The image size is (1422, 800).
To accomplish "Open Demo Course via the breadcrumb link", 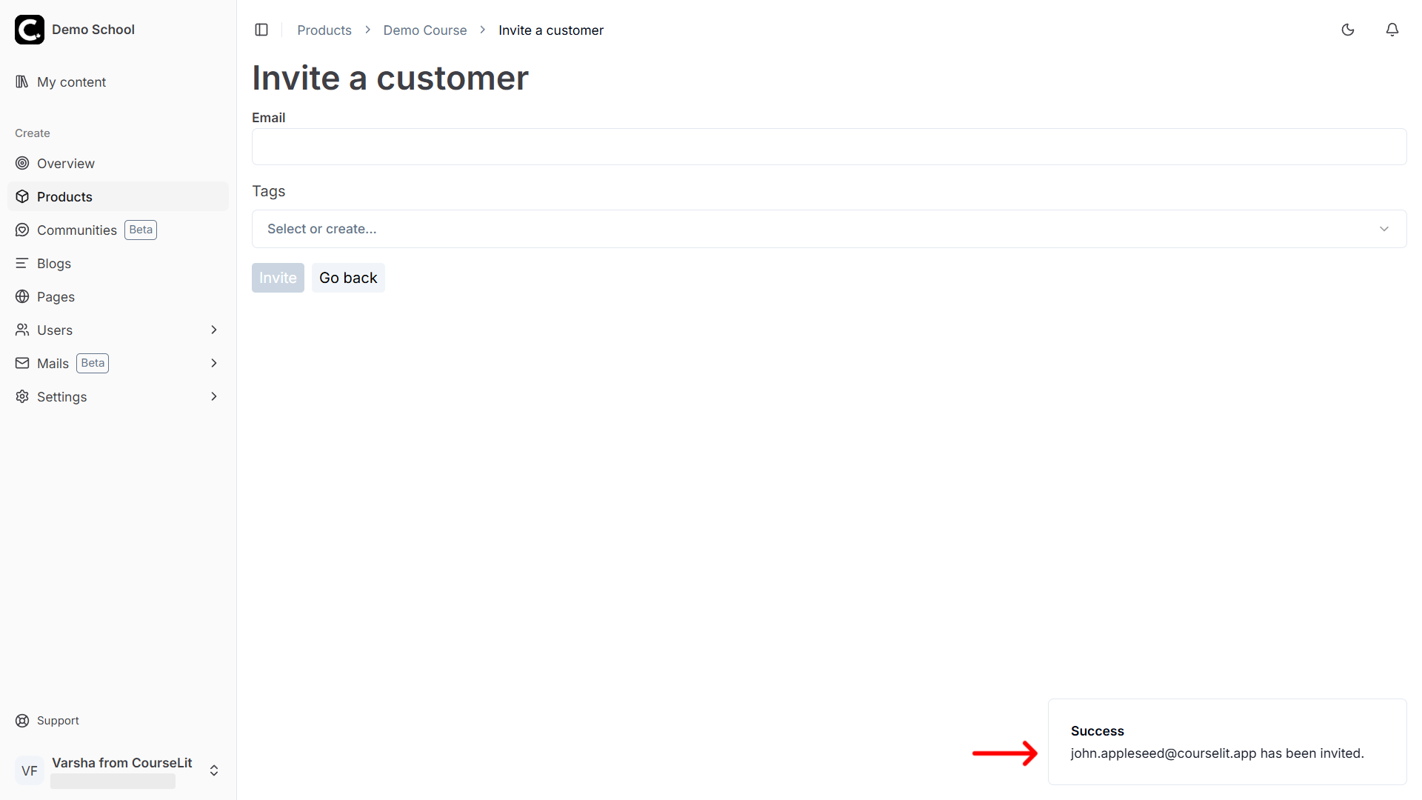I will pos(424,30).
